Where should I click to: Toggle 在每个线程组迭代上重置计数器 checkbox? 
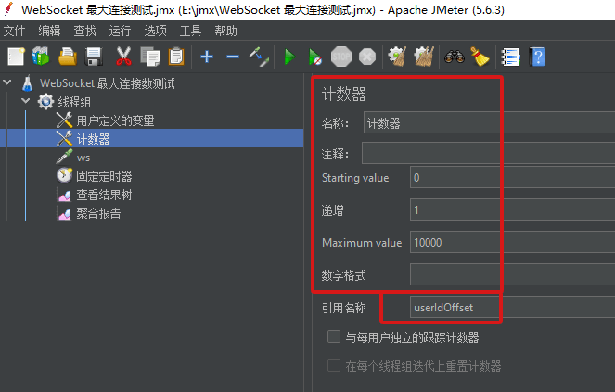pos(334,366)
